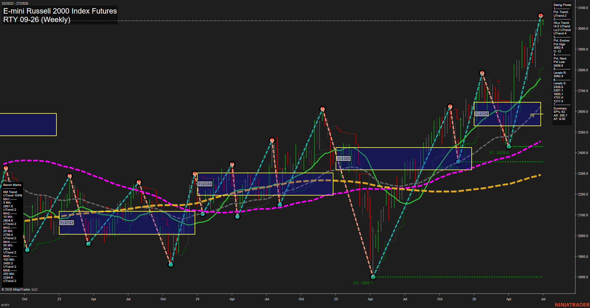Image resolution: width=590 pixels, height=308 pixels.
Task: Select the Y:2023 yearly range label
Action: click(x=67, y=222)
